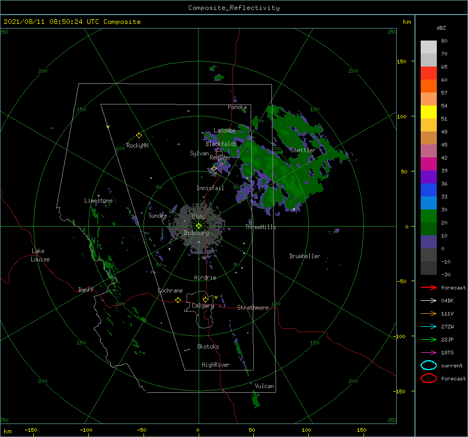Click the Blackfalds city label

(221, 144)
